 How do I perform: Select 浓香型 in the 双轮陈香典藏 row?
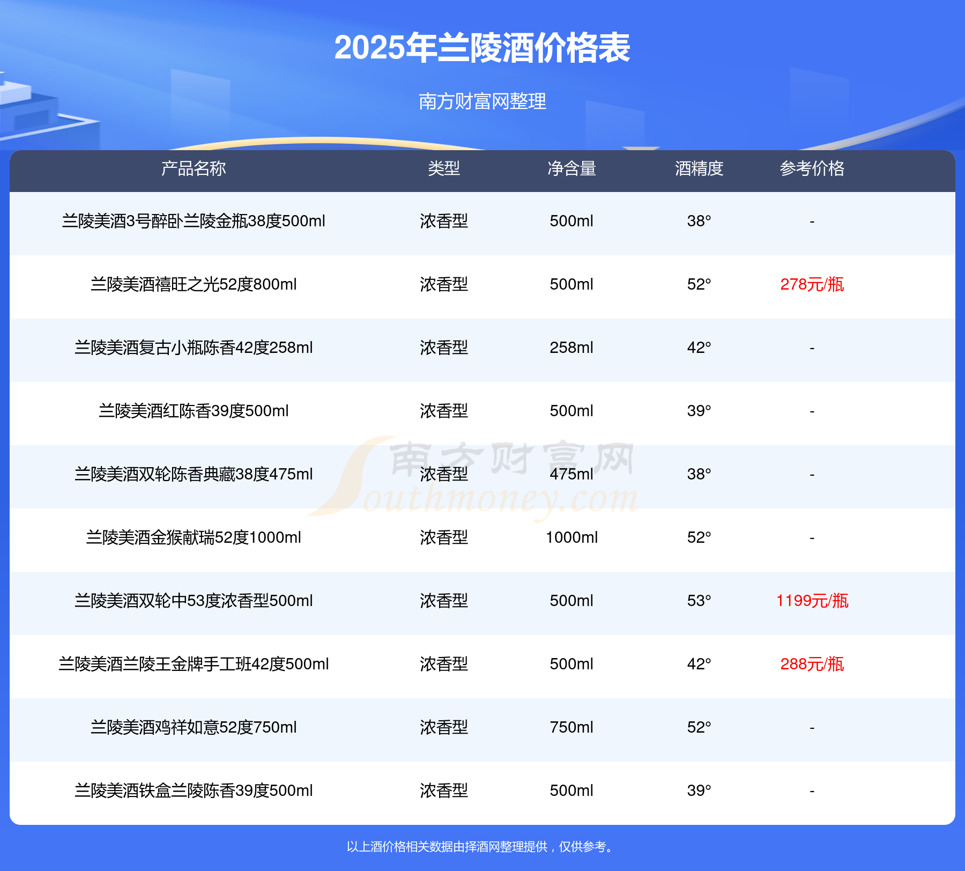pyautogui.click(x=444, y=474)
